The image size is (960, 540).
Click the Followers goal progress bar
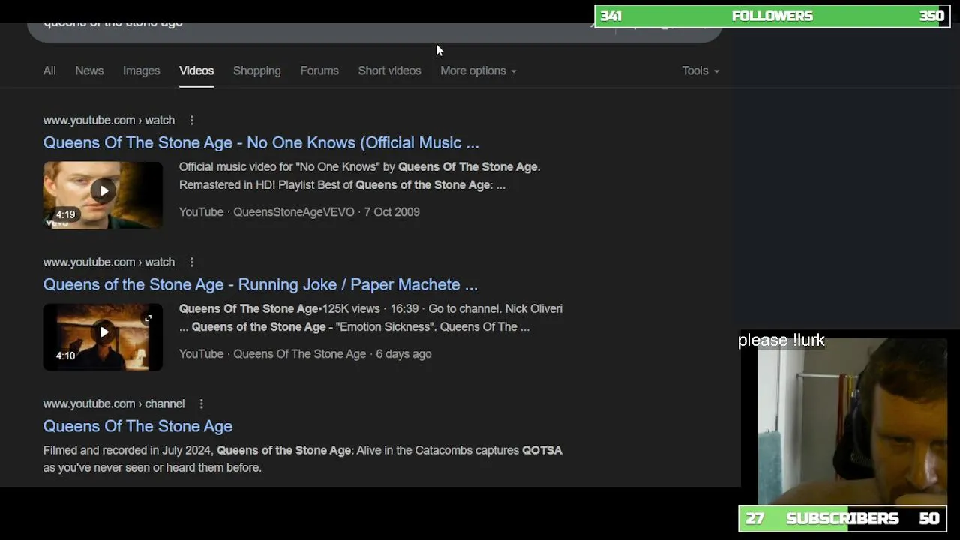tap(772, 16)
